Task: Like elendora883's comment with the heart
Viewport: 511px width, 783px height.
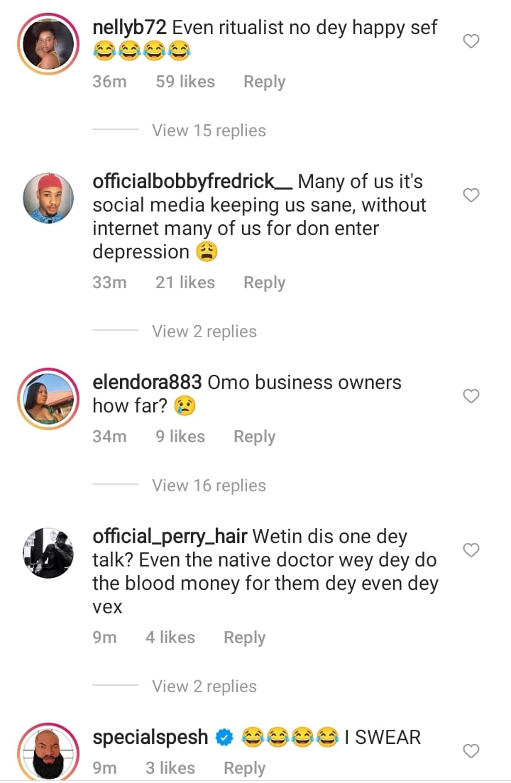Action: 471,395
